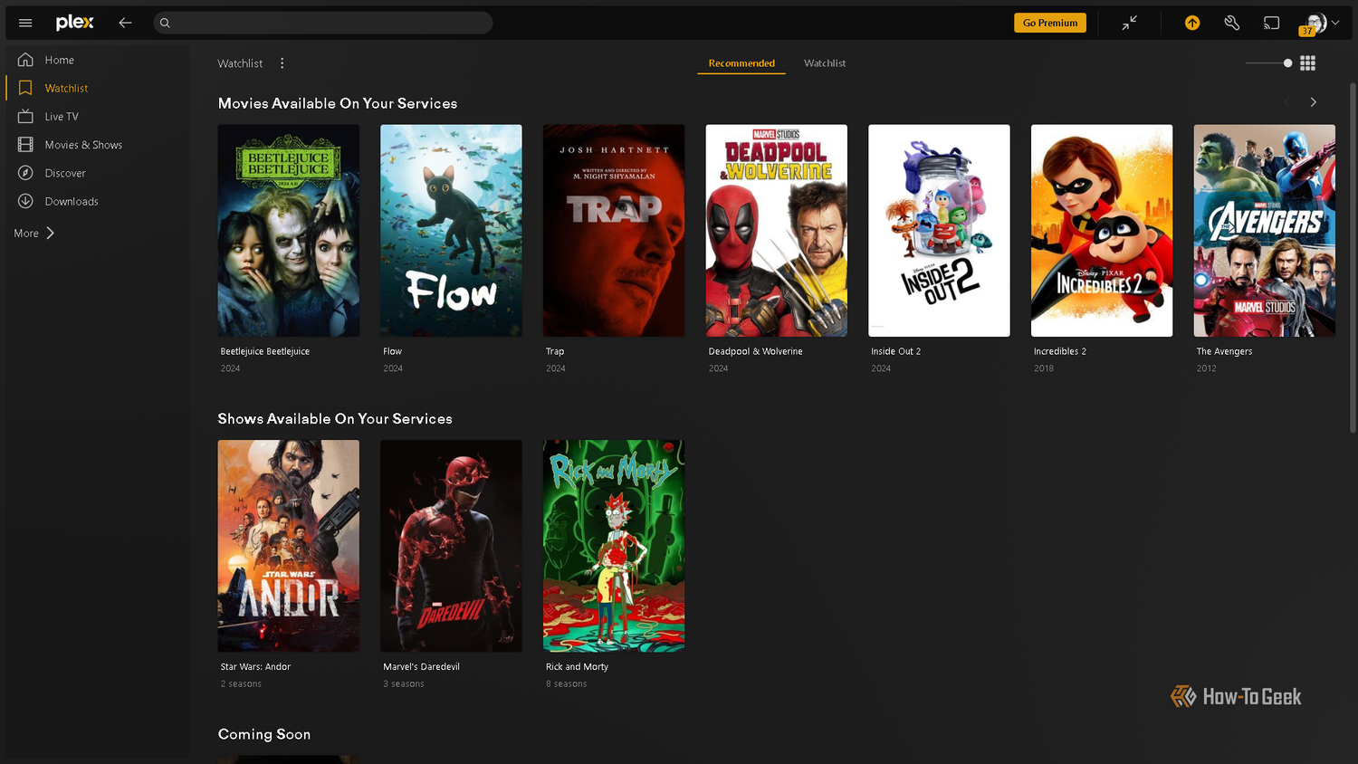Viewport: 1358px width, 764px height.
Task: Select the Watchlist sidebar bookmark icon
Action: [x=25, y=88]
